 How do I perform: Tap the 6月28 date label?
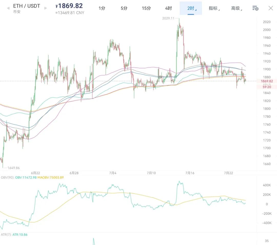click(x=74, y=173)
